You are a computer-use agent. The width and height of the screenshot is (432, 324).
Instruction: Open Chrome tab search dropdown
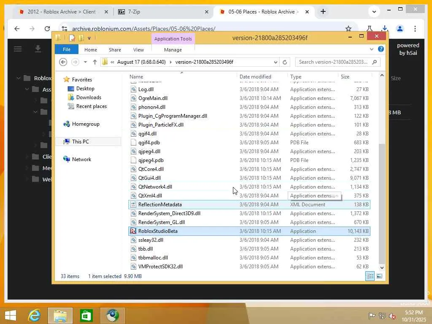[374, 12]
